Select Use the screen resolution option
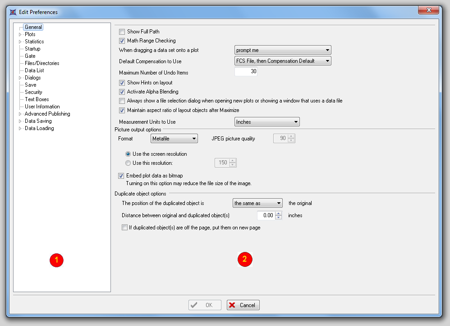The image size is (450, 326). tap(128, 154)
